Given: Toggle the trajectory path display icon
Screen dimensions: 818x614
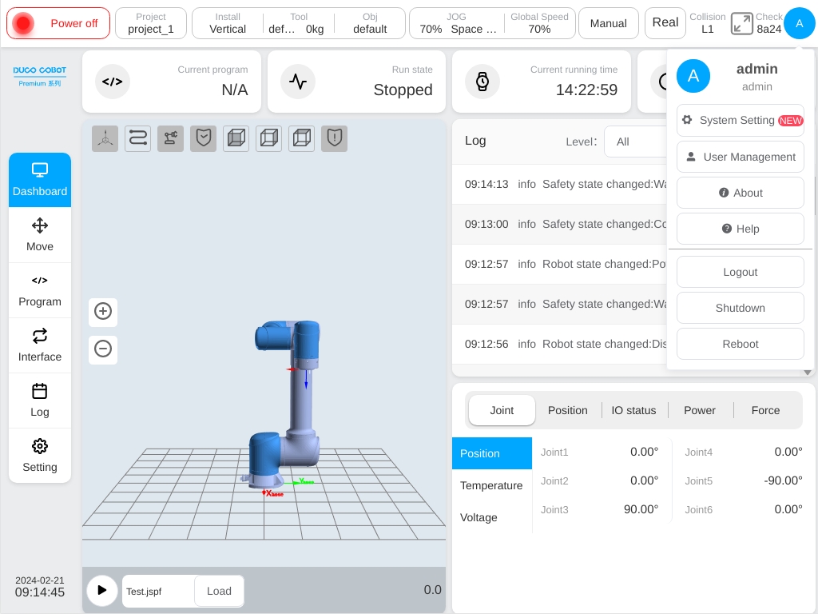Looking at the screenshot, I should pos(137,138).
